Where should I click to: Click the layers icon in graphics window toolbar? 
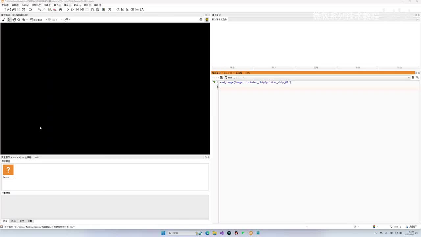[201, 20]
